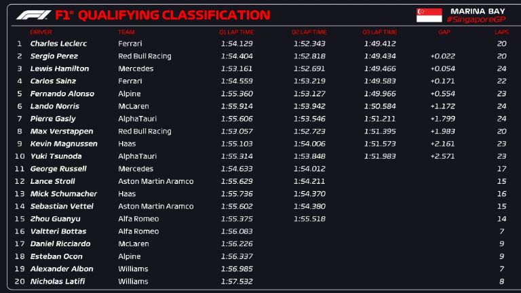Select the Q3 LAP TIME column header
Image resolution: width=521 pixels, height=293 pixels.
(x=379, y=32)
